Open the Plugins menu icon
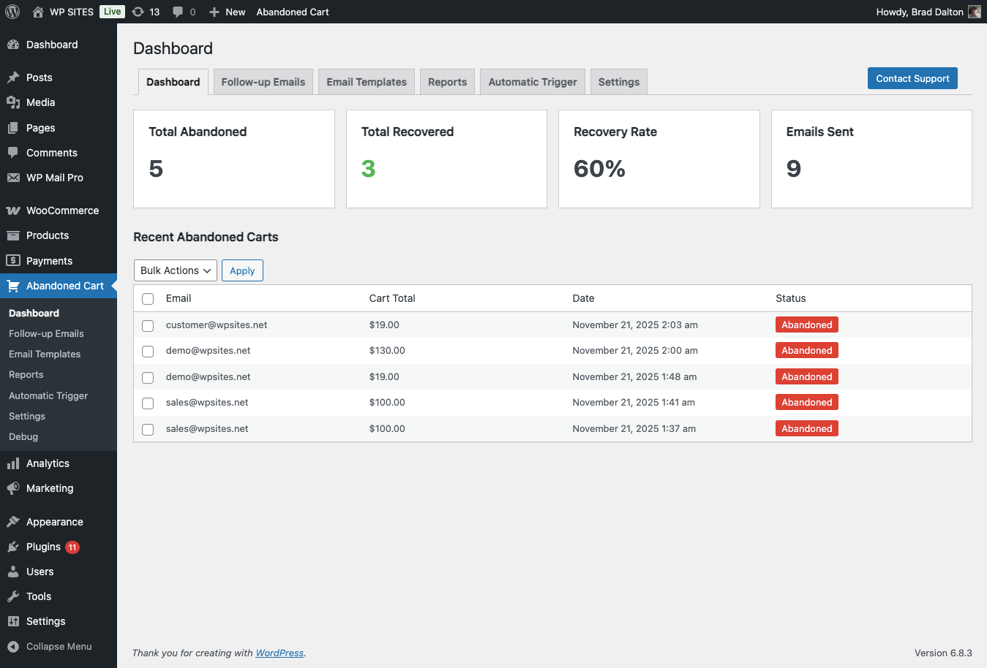Image resolution: width=987 pixels, height=668 pixels. (x=13, y=547)
